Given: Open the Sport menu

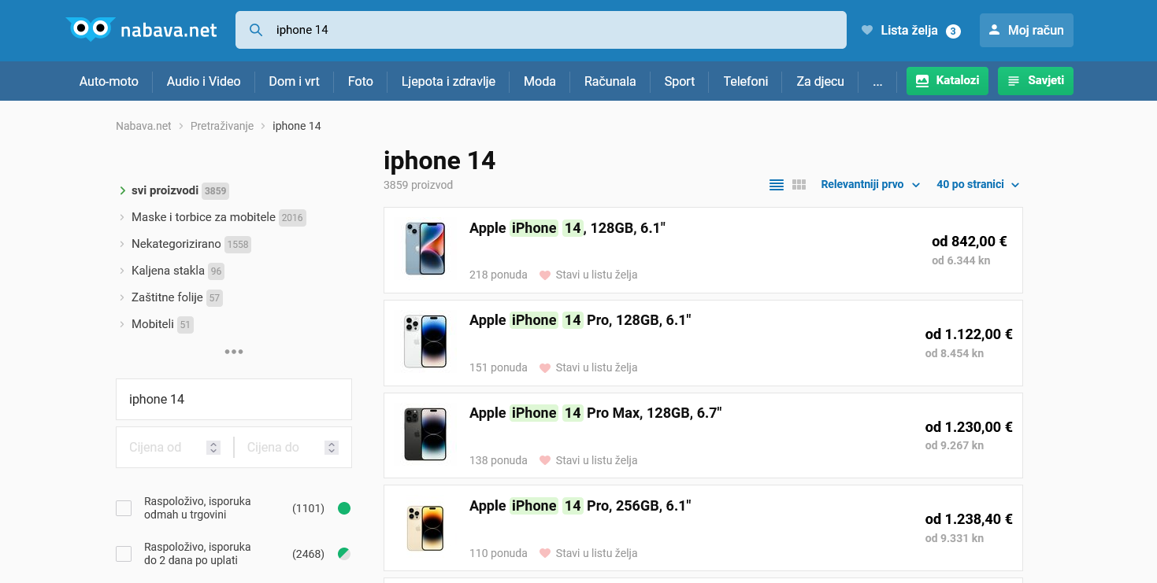Looking at the screenshot, I should (679, 81).
